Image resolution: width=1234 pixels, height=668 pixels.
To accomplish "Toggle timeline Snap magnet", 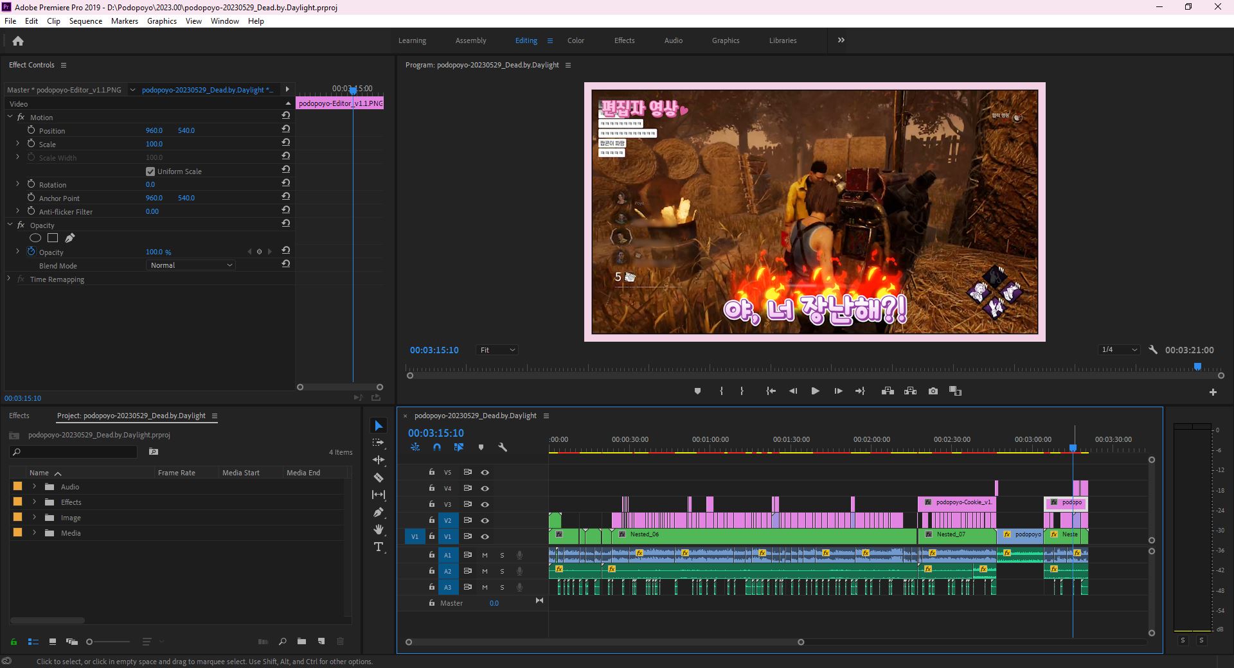I will pyautogui.click(x=437, y=447).
